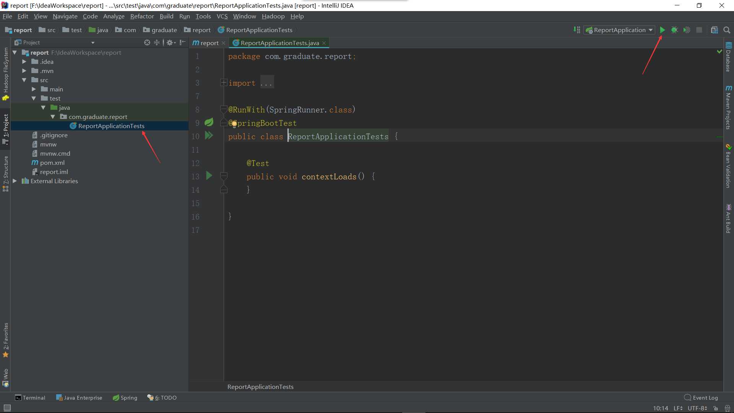
Task: Collapse the com.graduate.report package
Action: click(x=53, y=117)
